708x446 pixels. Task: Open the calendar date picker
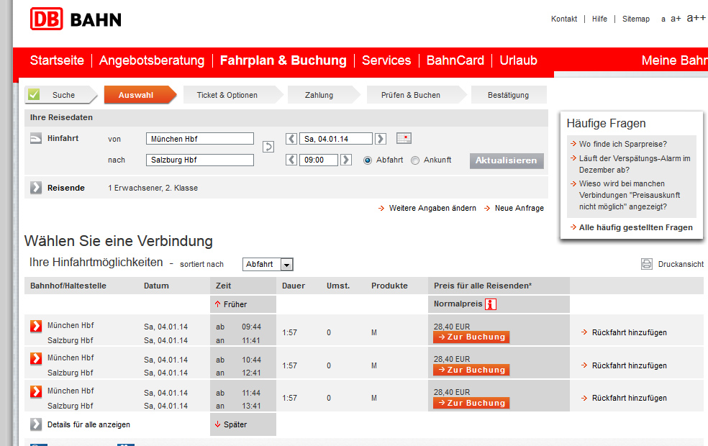click(404, 138)
